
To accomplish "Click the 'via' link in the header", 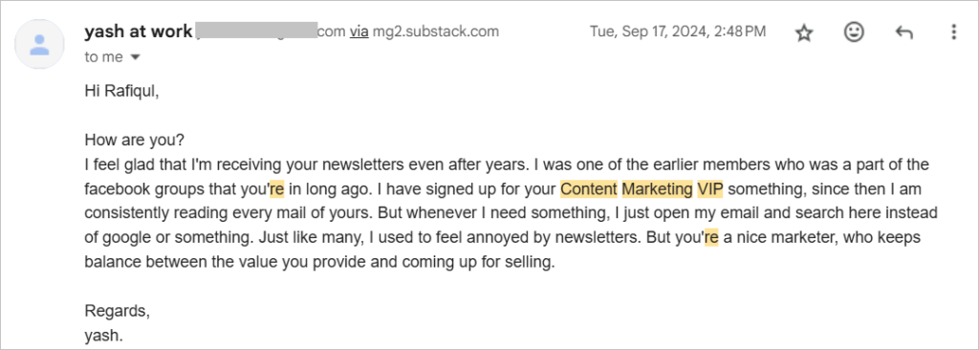I will pos(359,32).
